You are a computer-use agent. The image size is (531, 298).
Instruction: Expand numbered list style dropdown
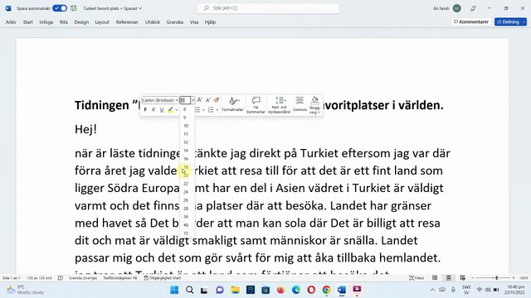pyautogui.click(x=217, y=110)
